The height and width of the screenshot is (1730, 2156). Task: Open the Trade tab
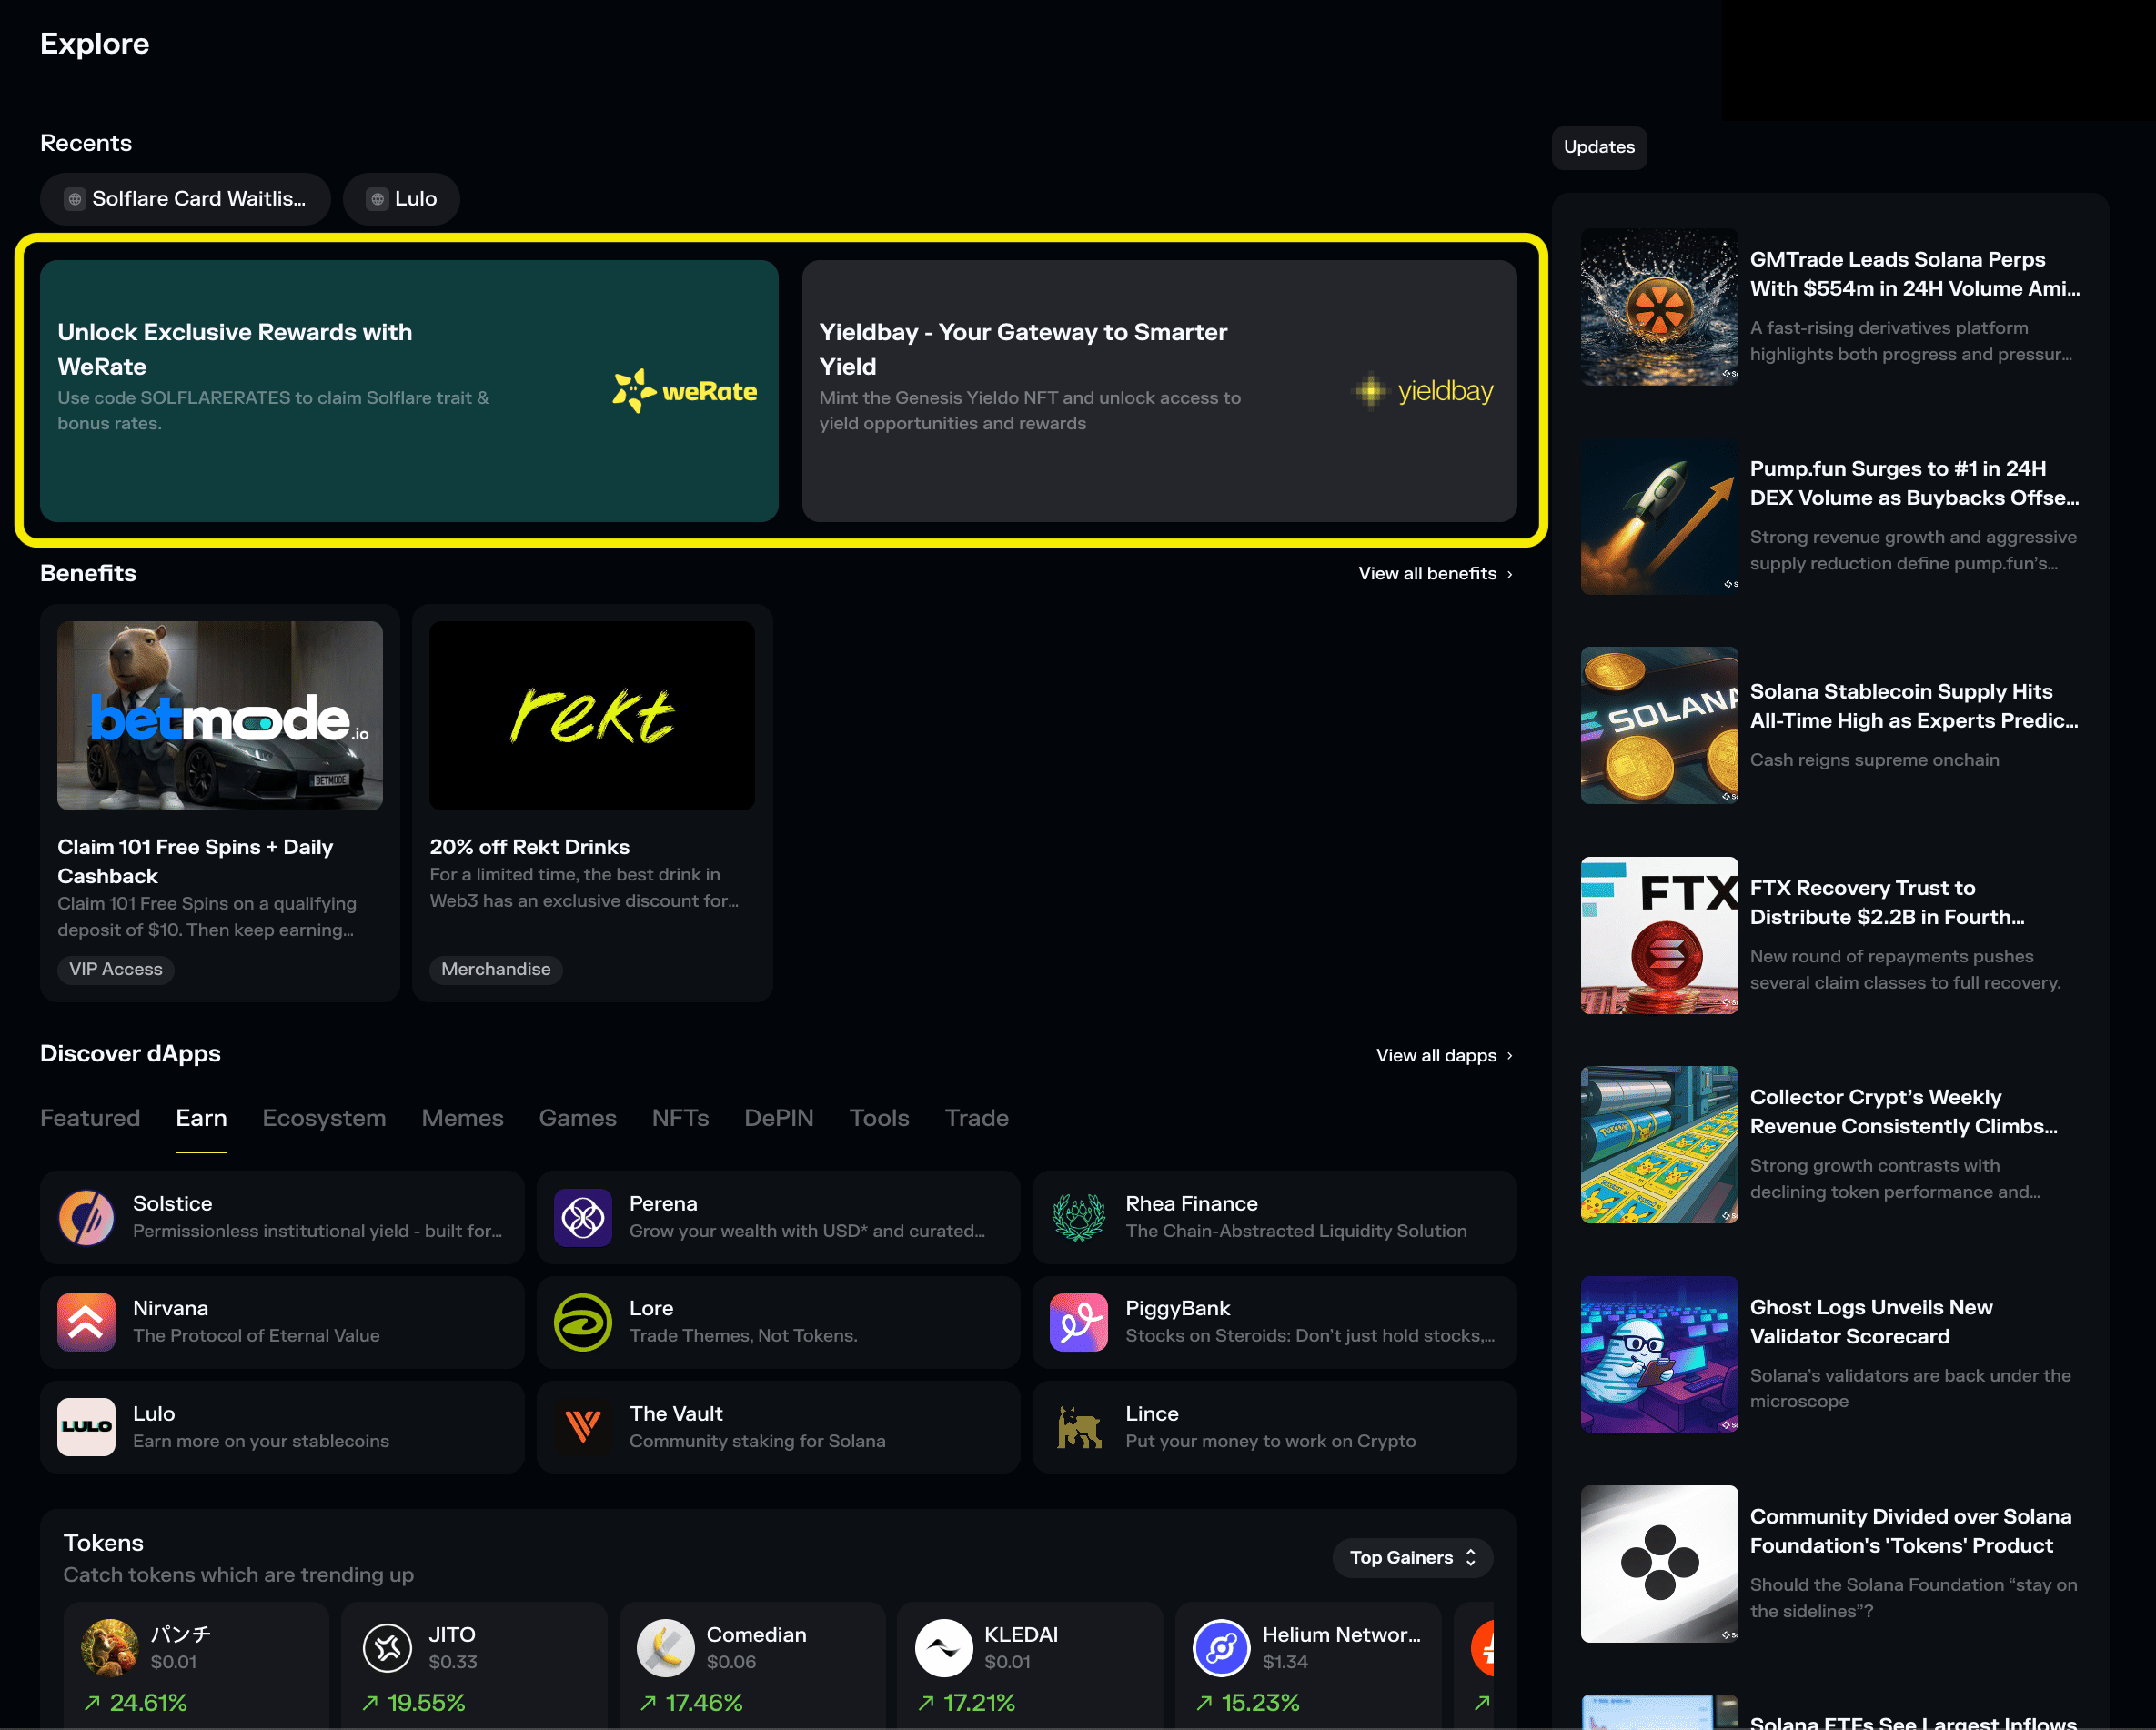point(976,1118)
